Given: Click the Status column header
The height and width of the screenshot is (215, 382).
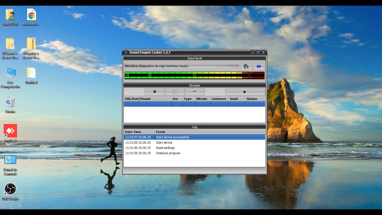Looking at the screenshot, I should [x=255, y=99].
